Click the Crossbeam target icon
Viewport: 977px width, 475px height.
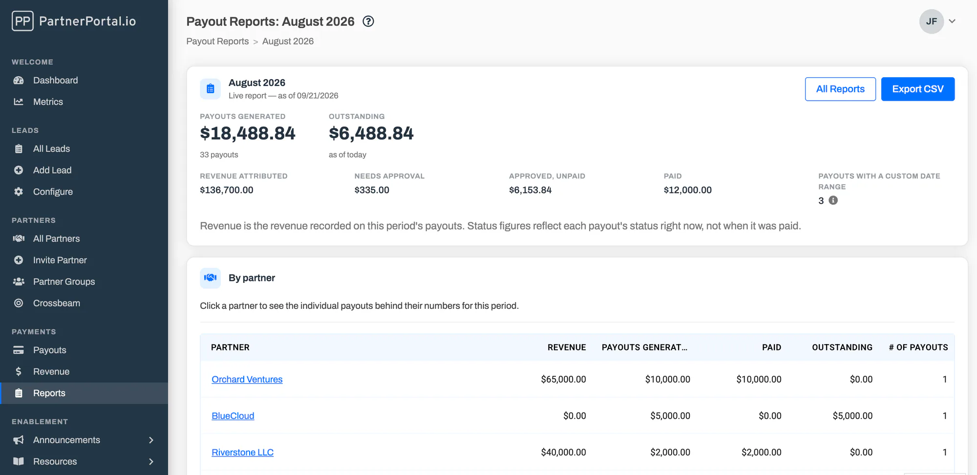point(19,303)
